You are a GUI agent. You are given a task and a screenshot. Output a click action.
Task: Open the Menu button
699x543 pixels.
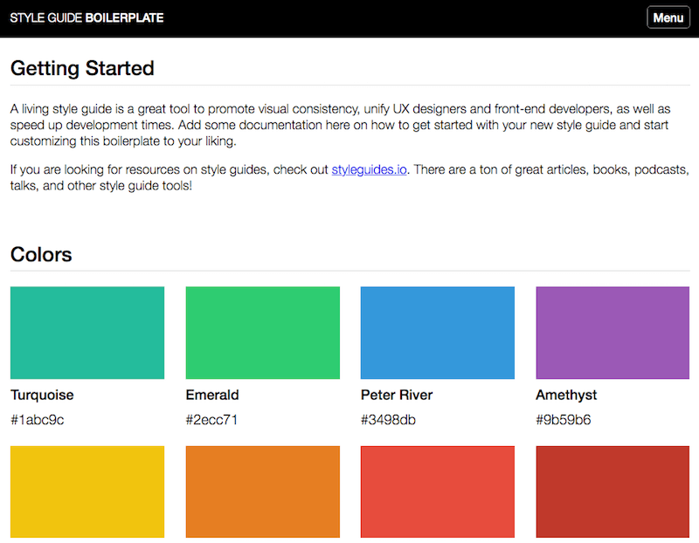click(668, 17)
